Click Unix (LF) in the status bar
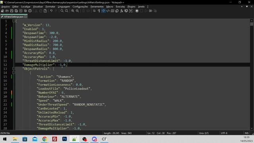The image size is (254, 143). pyautogui.click(x=204, y=133)
